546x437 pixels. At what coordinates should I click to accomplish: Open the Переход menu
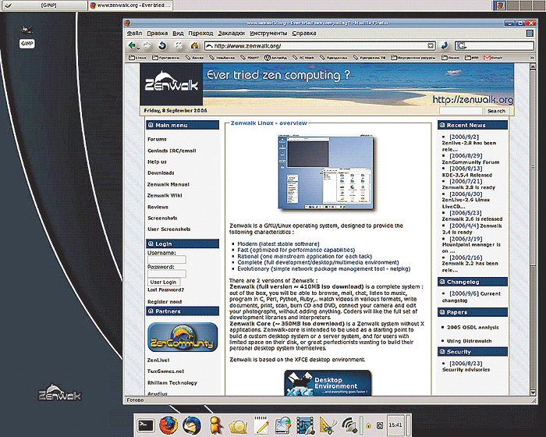tap(200, 33)
